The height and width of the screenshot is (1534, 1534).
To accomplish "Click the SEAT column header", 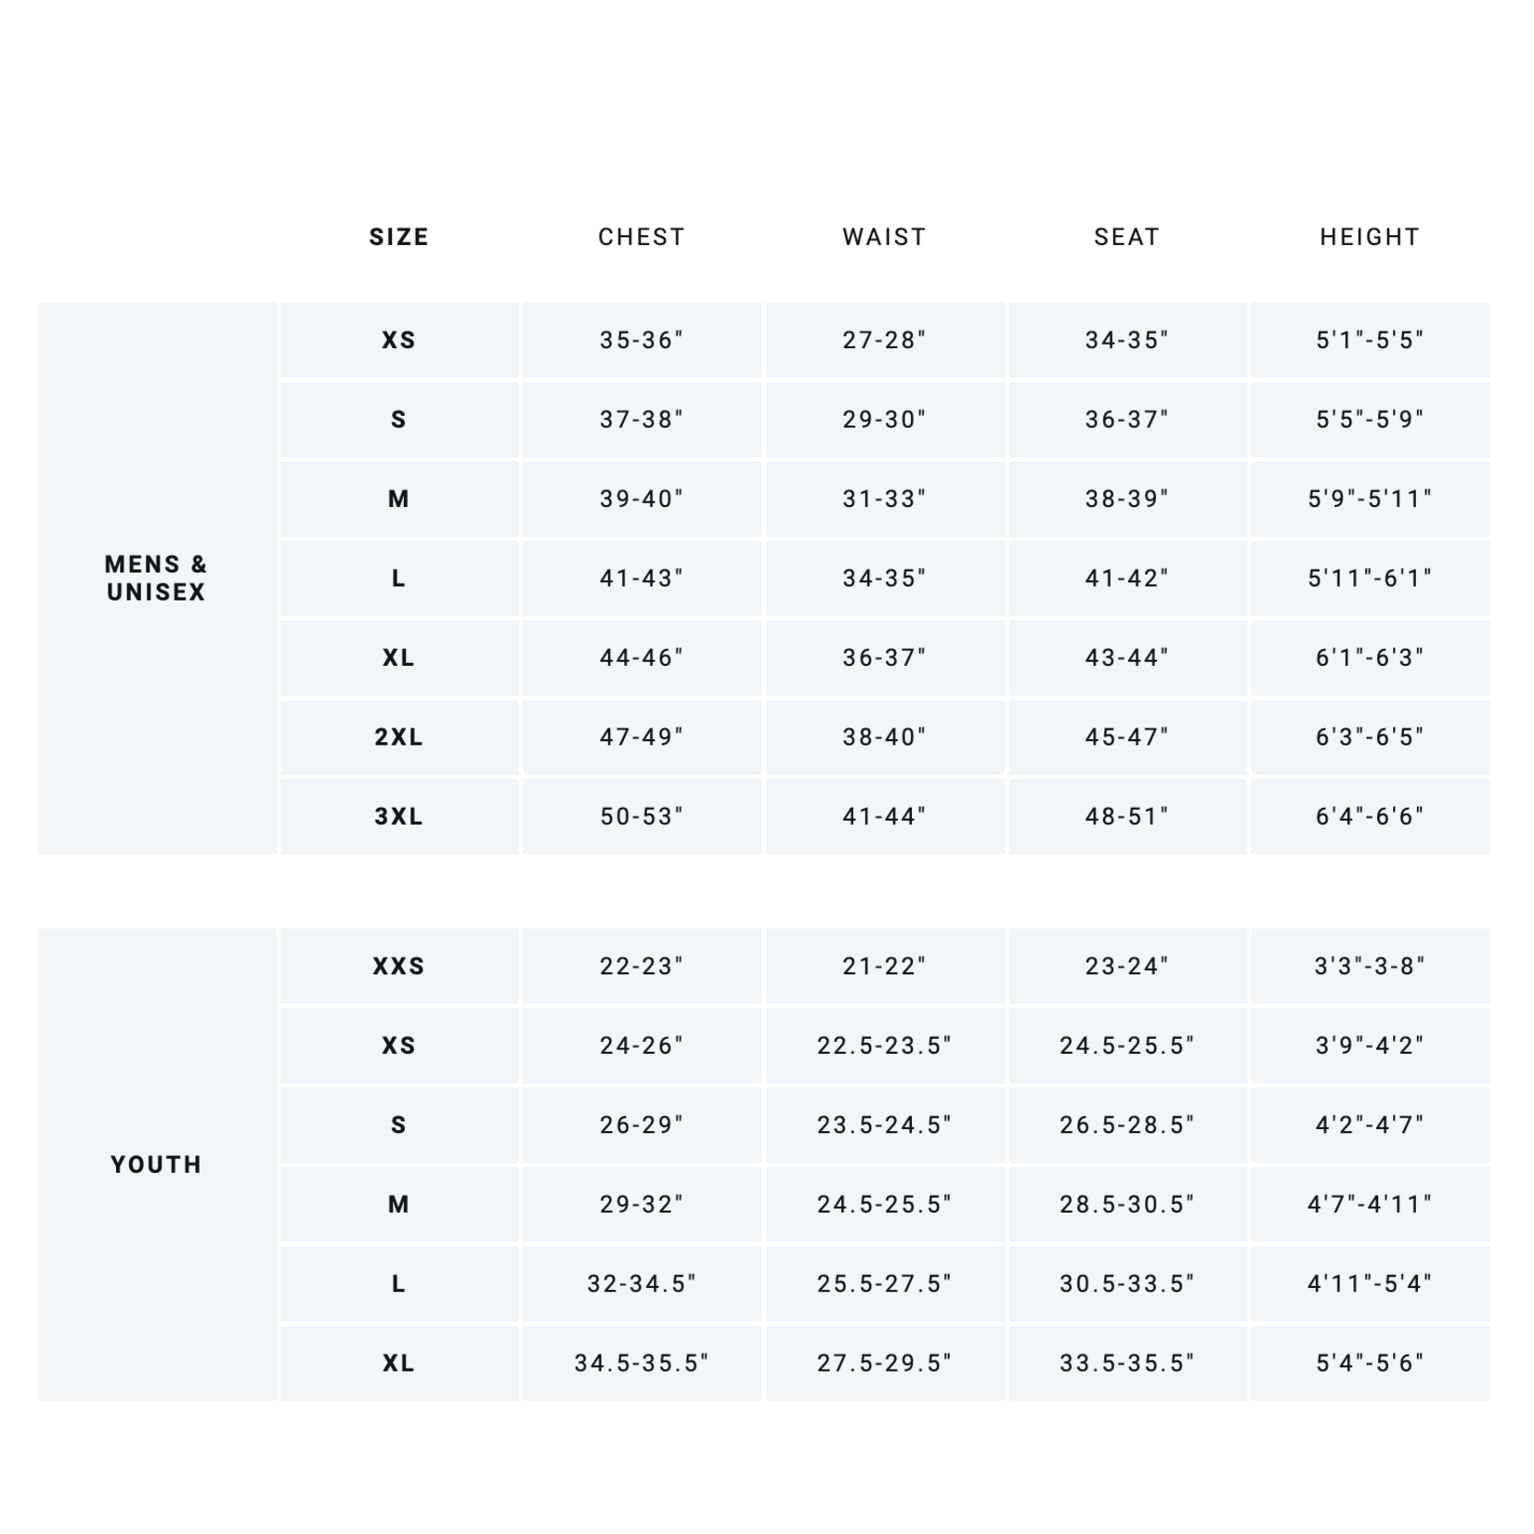I will [x=1126, y=237].
